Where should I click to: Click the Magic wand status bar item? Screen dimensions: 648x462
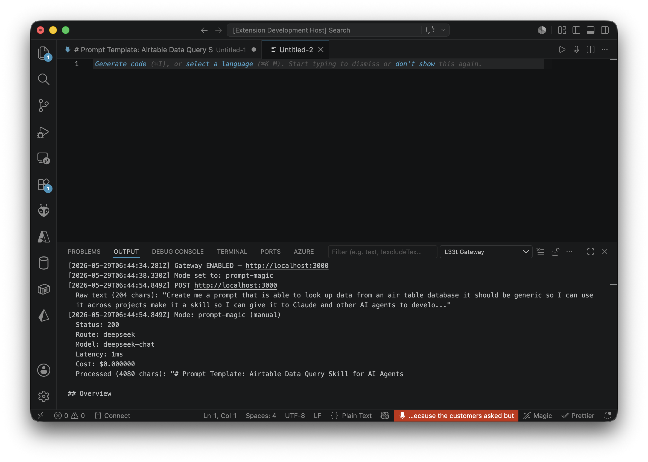pos(538,416)
